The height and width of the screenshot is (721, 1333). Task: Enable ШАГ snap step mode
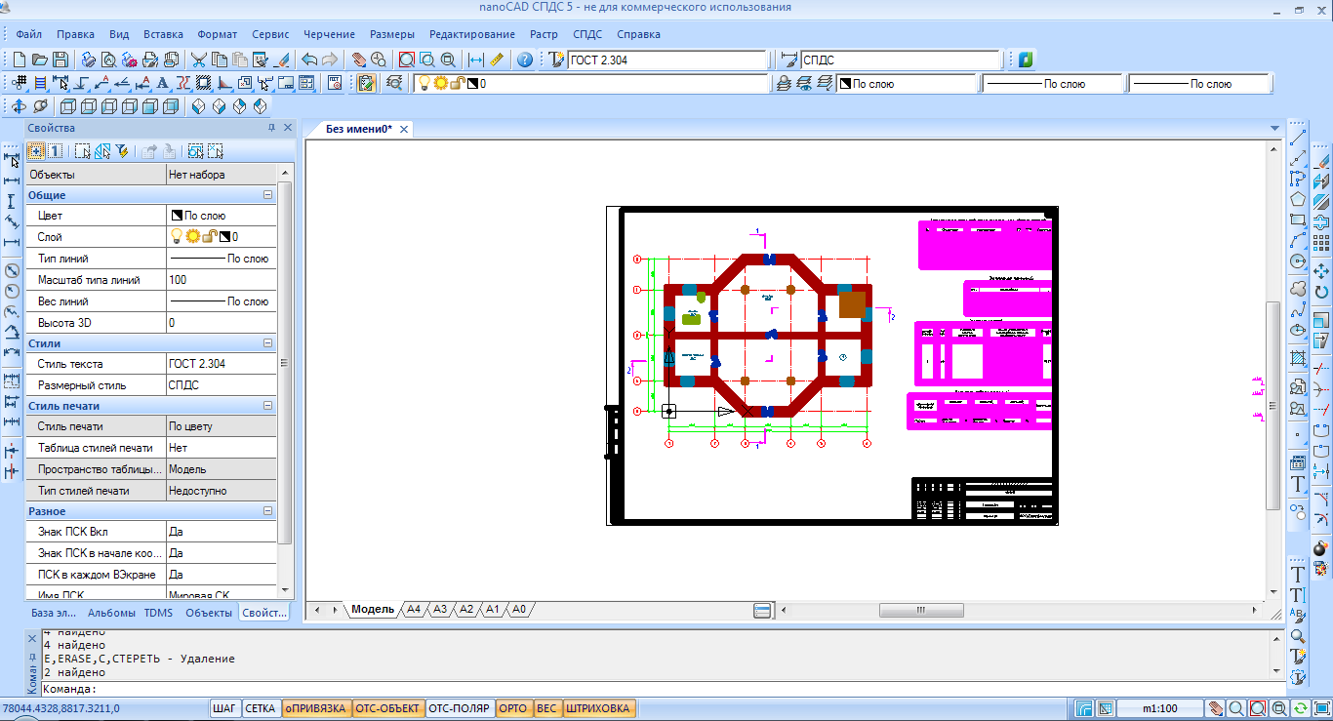coord(224,708)
